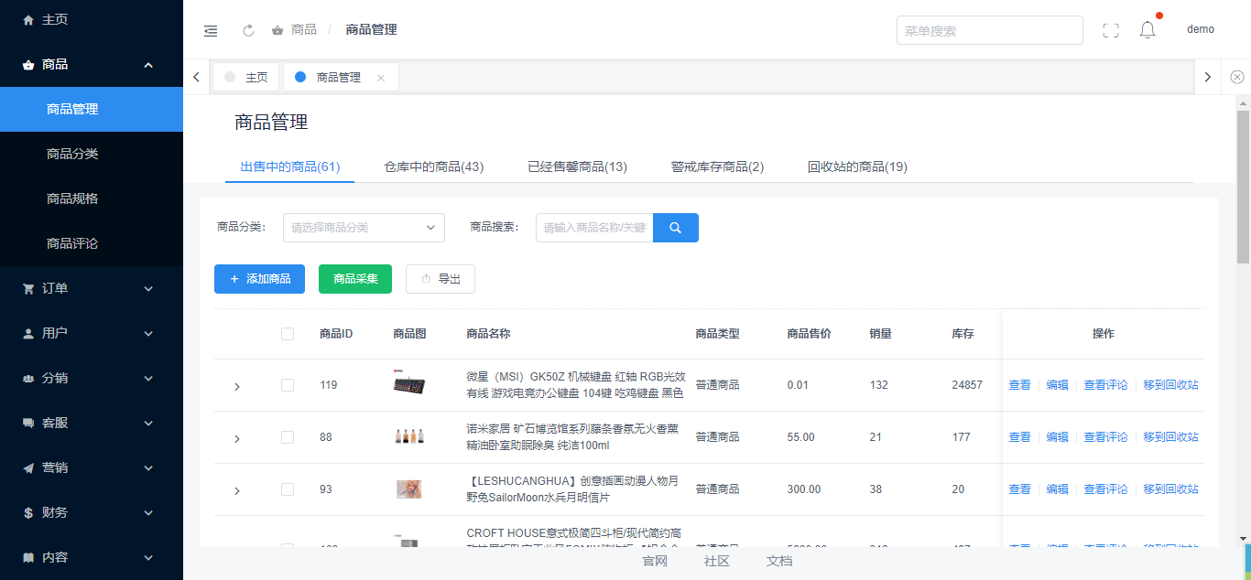Click the magnifier search button for products
The width and height of the screenshot is (1251, 580).
coord(675,228)
